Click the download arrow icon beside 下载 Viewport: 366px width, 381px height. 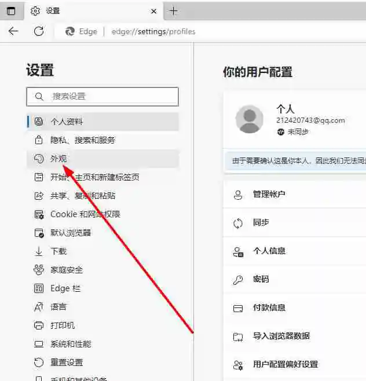[39, 251]
